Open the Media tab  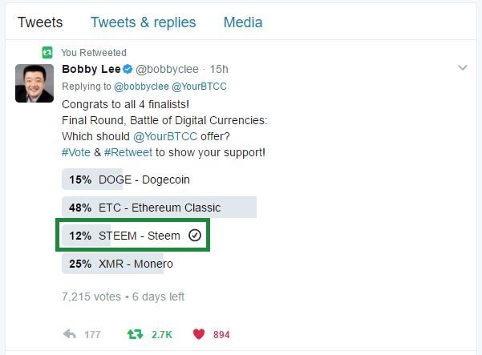pos(241,22)
